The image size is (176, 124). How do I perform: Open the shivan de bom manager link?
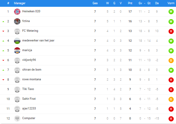click(32, 70)
